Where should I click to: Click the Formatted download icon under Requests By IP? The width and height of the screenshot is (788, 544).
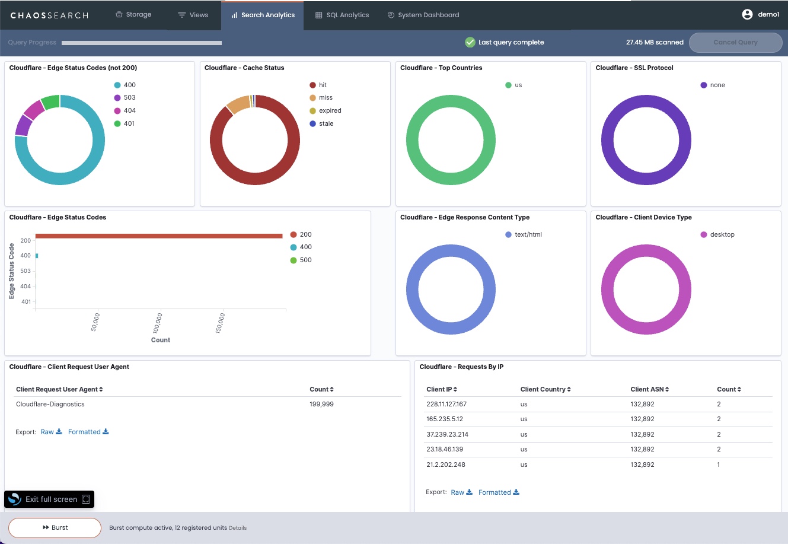[516, 492]
